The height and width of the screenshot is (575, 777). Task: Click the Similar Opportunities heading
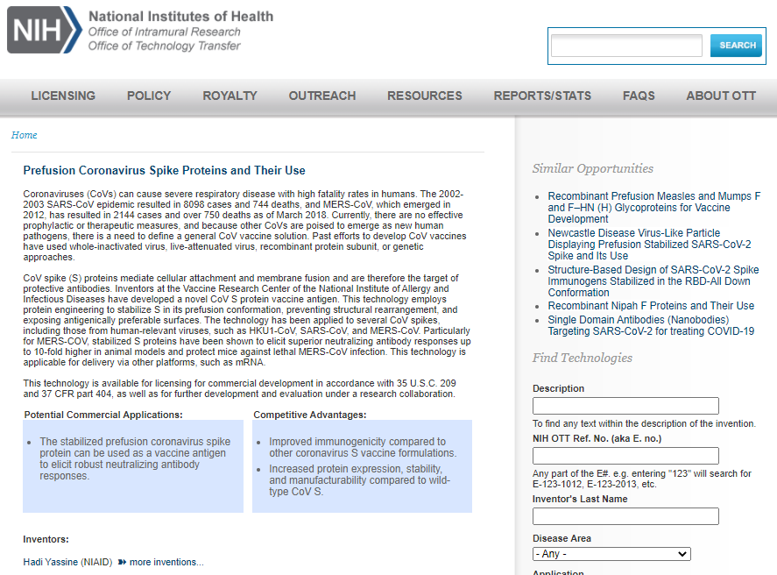pyautogui.click(x=593, y=168)
